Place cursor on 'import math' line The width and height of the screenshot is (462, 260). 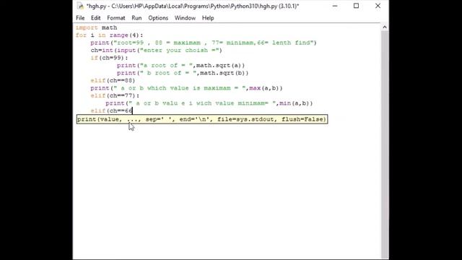coord(96,27)
